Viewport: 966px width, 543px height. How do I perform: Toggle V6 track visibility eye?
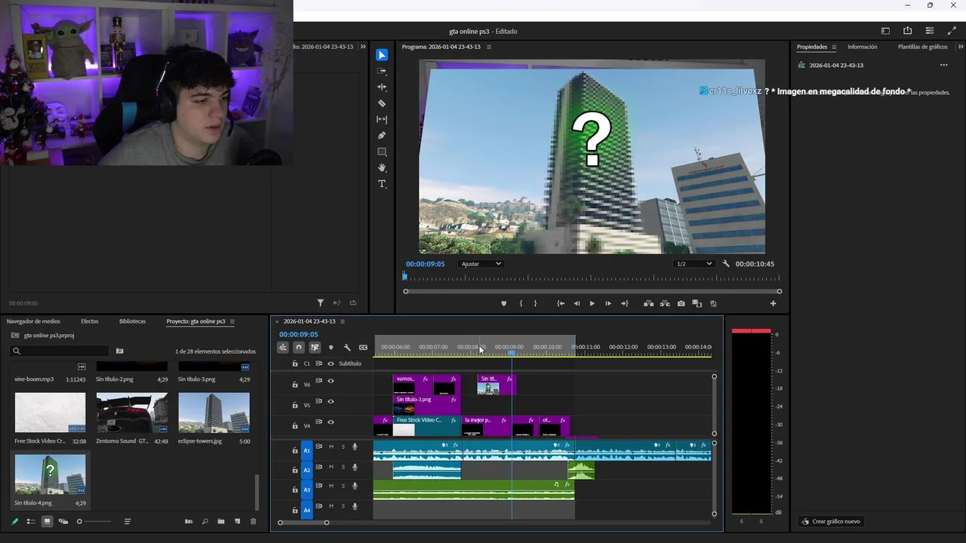pos(331,382)
